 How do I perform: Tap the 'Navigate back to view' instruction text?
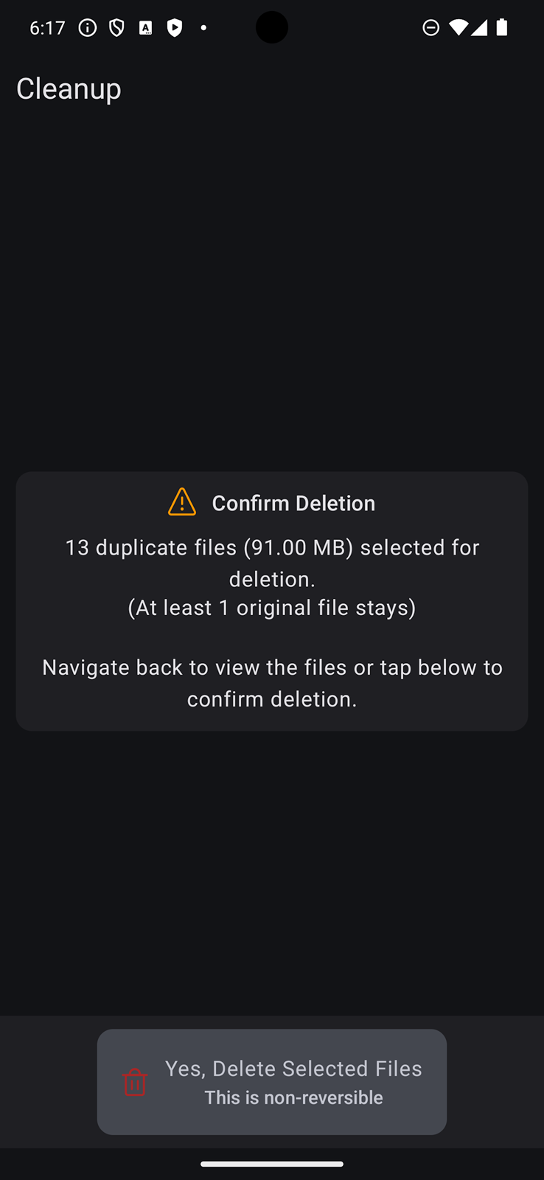click(272, 683)
